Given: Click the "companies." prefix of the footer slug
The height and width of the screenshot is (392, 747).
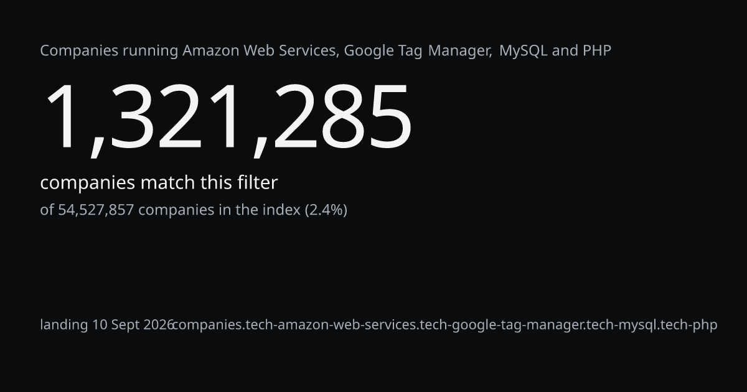Looking at the screenshot, I should [x=209, y=325].
